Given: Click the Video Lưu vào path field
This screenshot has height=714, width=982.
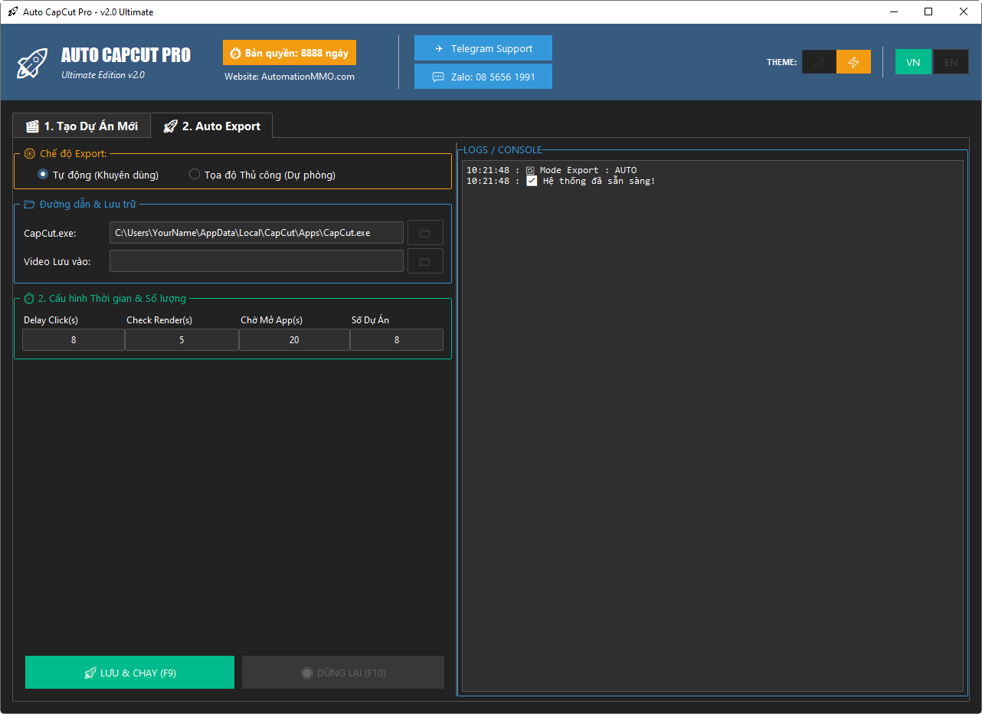Looking at the screenshot, I should 257,261.
